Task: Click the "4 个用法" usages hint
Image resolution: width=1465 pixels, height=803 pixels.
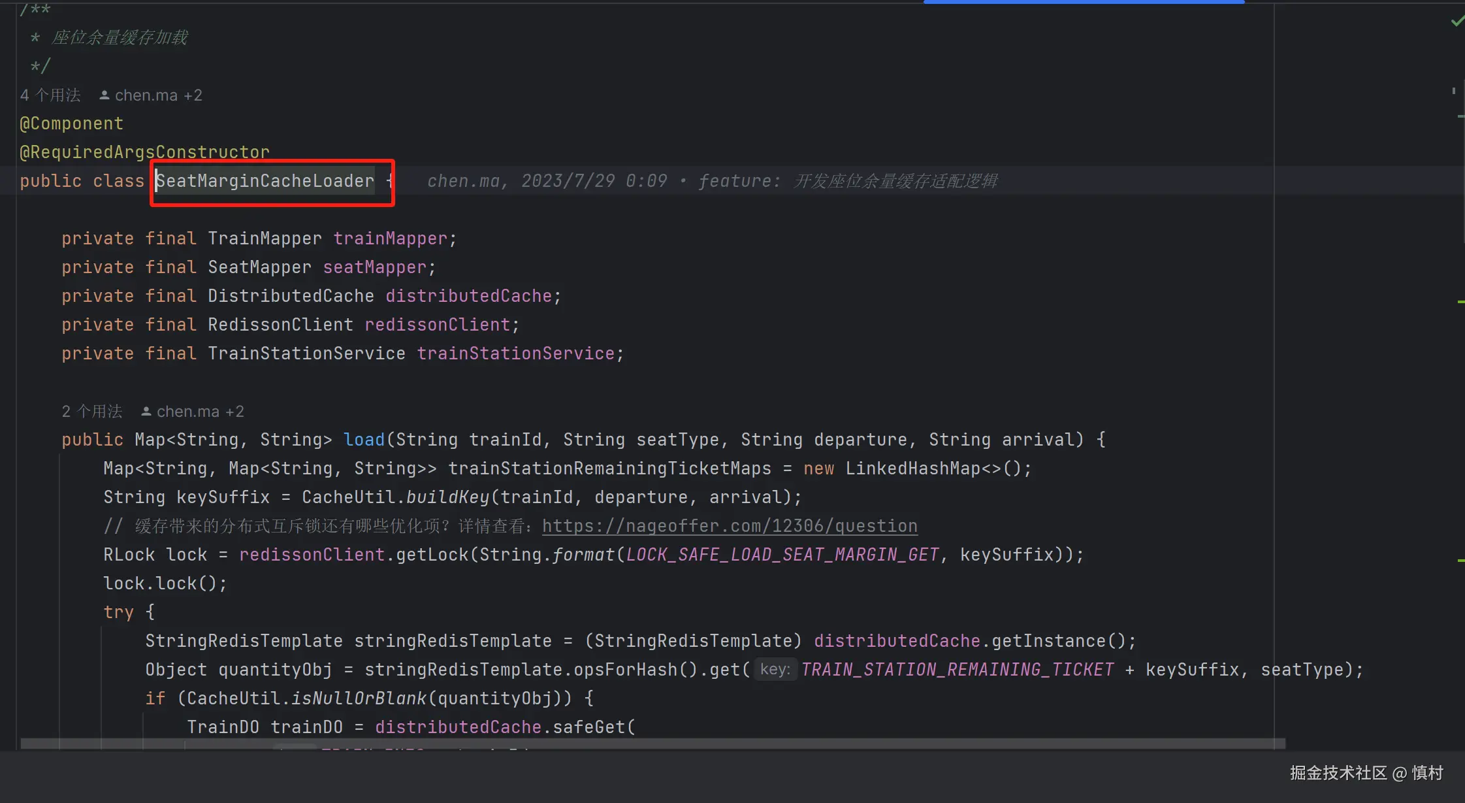Action: [x=50, y=95]
